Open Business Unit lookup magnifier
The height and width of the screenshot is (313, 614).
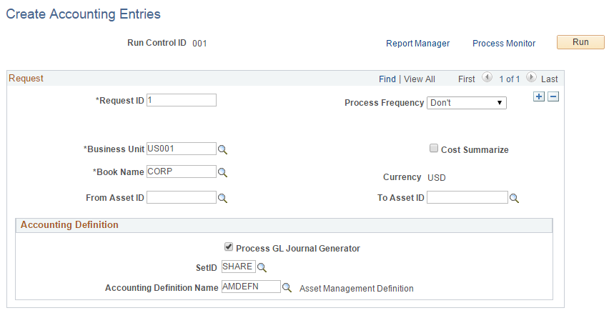tap(222, 150)
